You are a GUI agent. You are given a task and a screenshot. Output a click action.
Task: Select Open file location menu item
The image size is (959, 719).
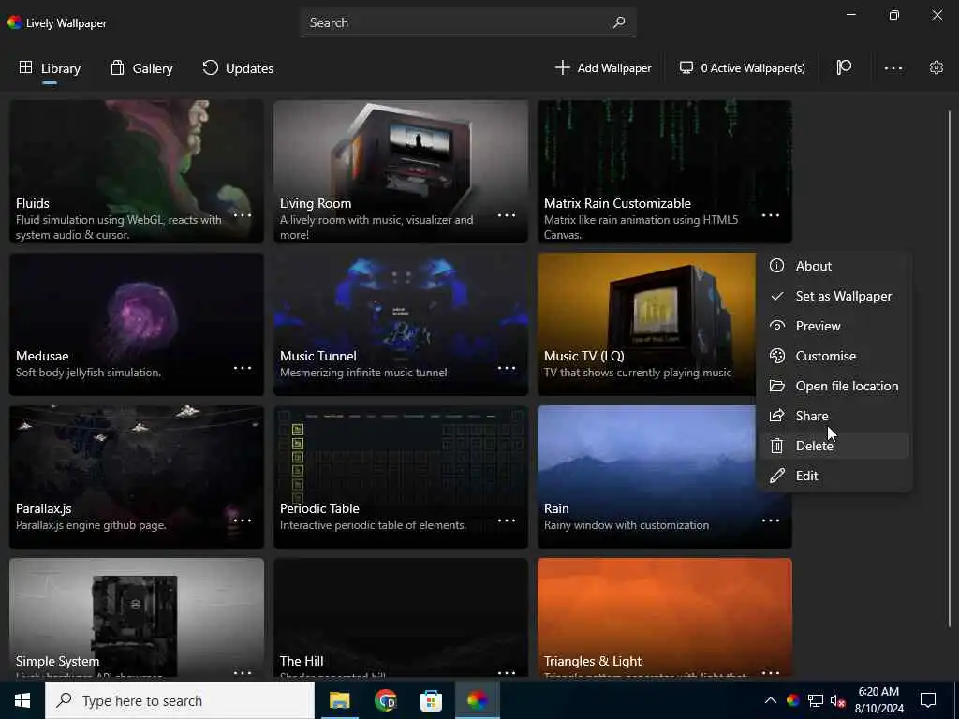tap(834, 386)
